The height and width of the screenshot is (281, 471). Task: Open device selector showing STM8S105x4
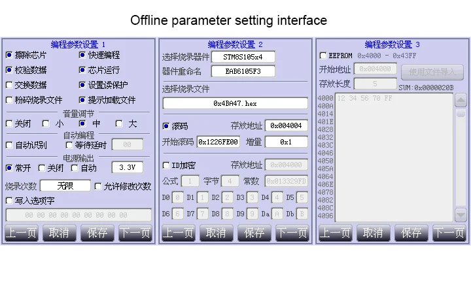tap(243, 57)
